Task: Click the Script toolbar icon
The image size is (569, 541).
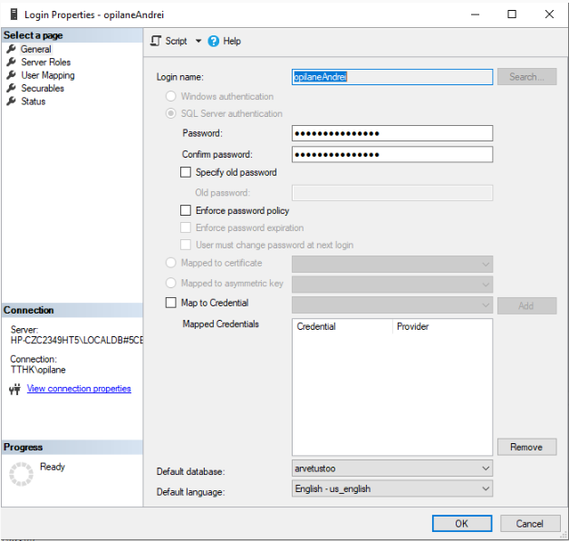Action: pyautogui.click(x=155, y=41)
